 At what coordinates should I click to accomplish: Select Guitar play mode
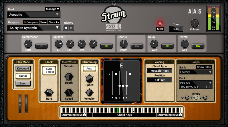(x=23, y=76)
